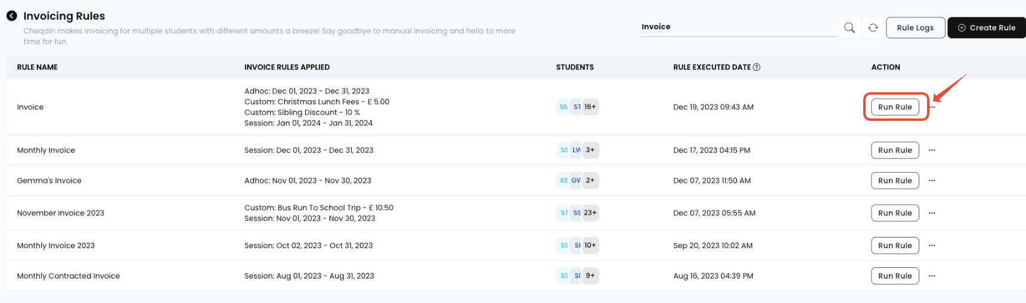Open more options for Monthly Contracted Invoice
This screenshot has height=303, width=1026.
[932, 276]
